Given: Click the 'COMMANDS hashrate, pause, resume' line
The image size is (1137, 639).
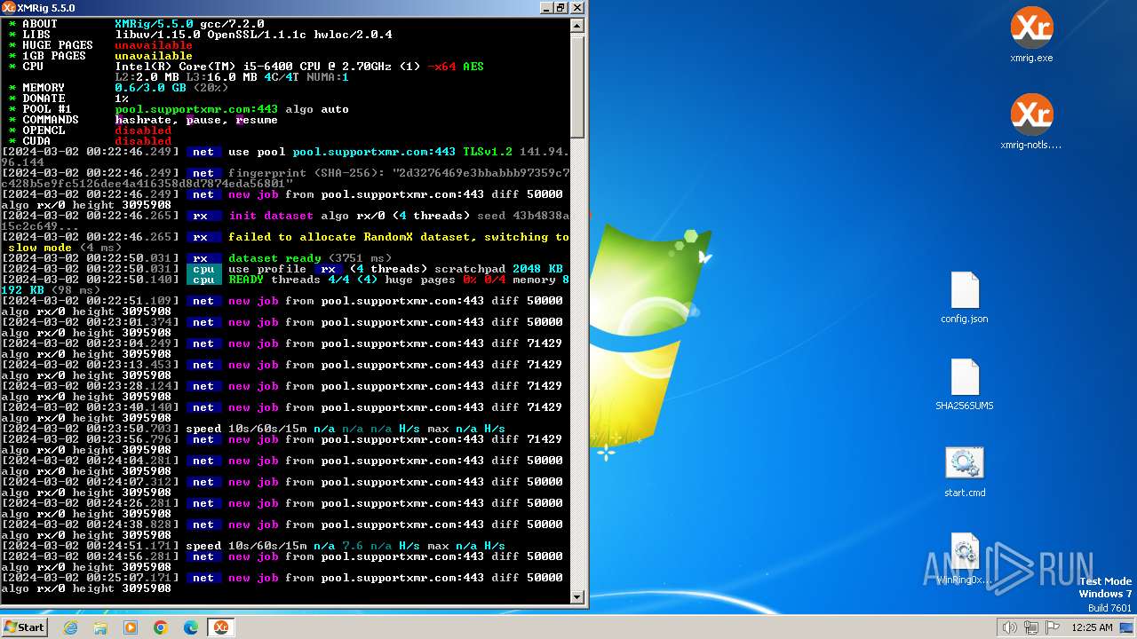Looking at the screenshot, I should (143, 120).
